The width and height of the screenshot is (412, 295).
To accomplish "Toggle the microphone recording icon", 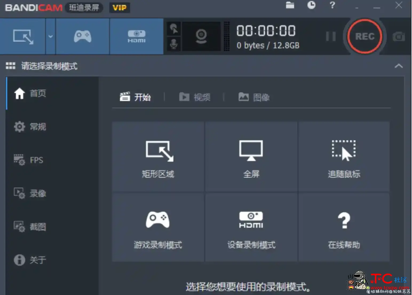I will click(x=174, y=44).
